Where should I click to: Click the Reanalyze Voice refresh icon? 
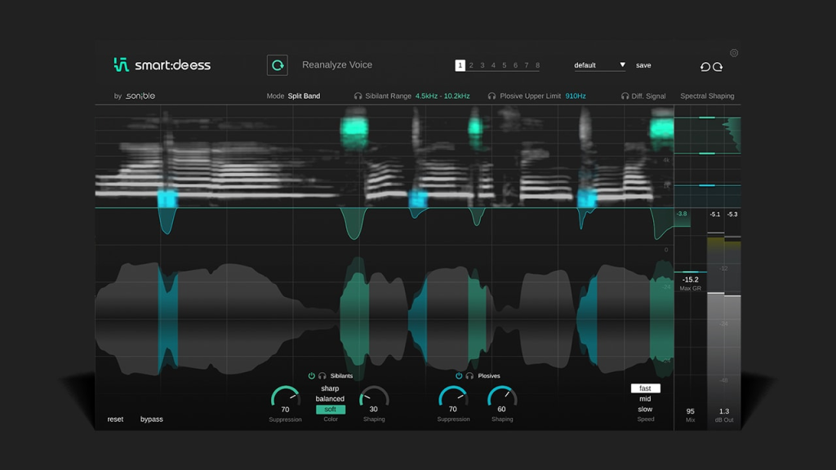pyautogui.click(x=278, y=65)
